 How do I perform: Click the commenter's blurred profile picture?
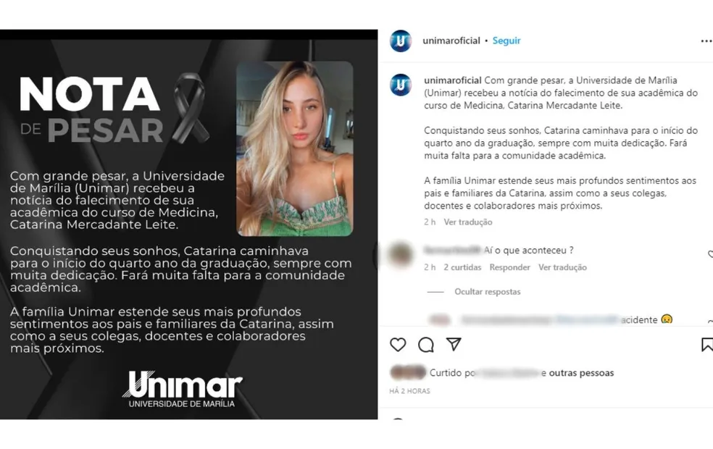(401, 254)
